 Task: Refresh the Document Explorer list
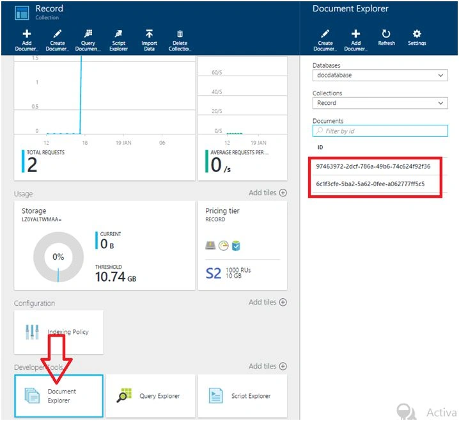tap(386, 38)
